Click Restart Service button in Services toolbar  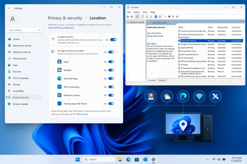point(178,17)
